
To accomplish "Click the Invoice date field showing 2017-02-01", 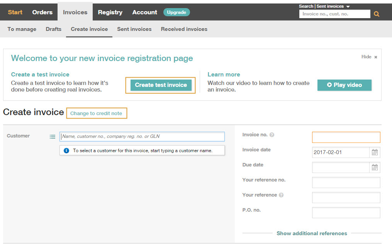I will click(341, 152).
